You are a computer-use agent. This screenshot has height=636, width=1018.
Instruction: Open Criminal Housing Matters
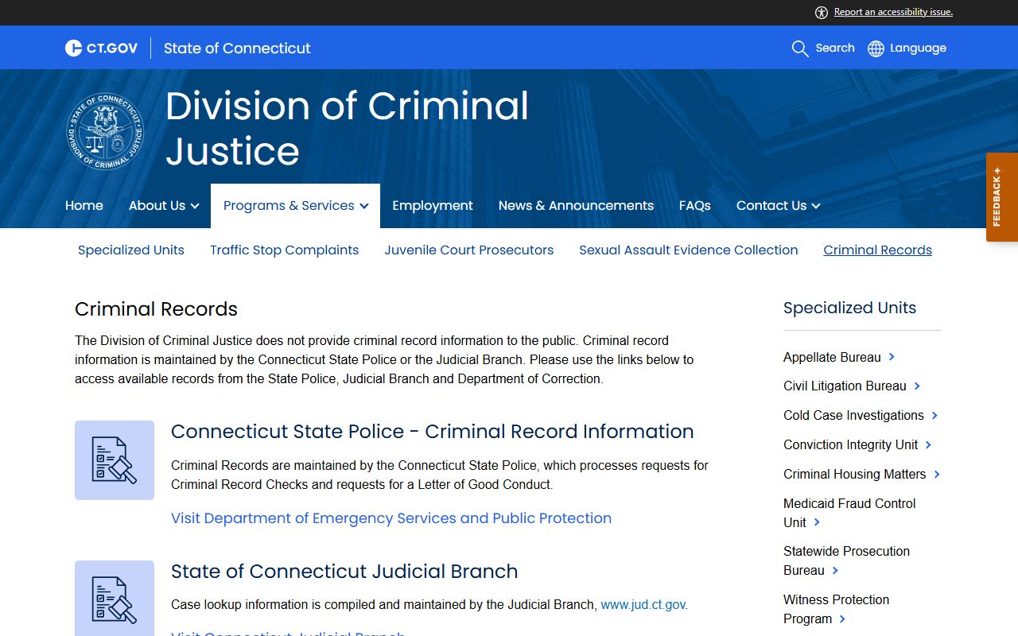click(855, 474)
